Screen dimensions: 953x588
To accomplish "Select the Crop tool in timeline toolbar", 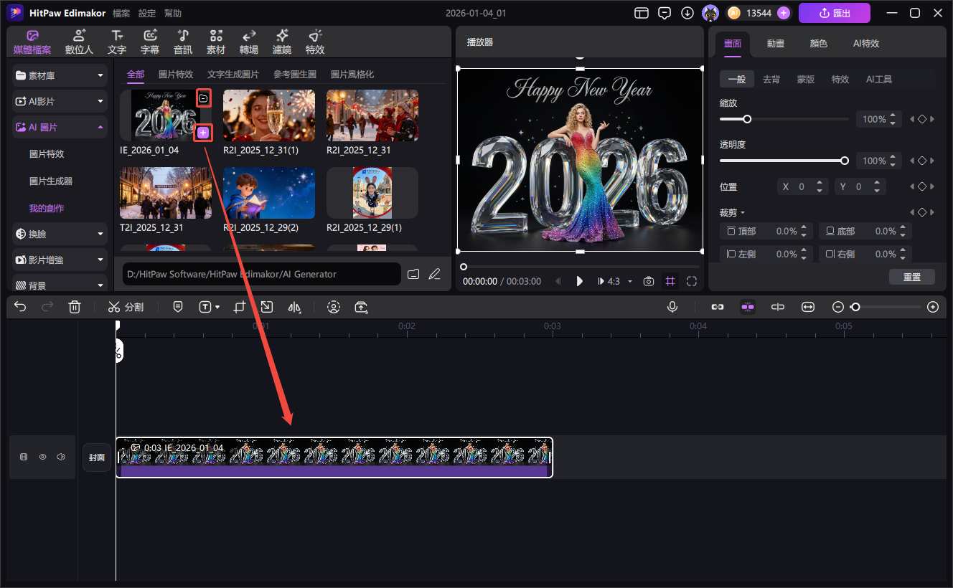I will 239,307.
